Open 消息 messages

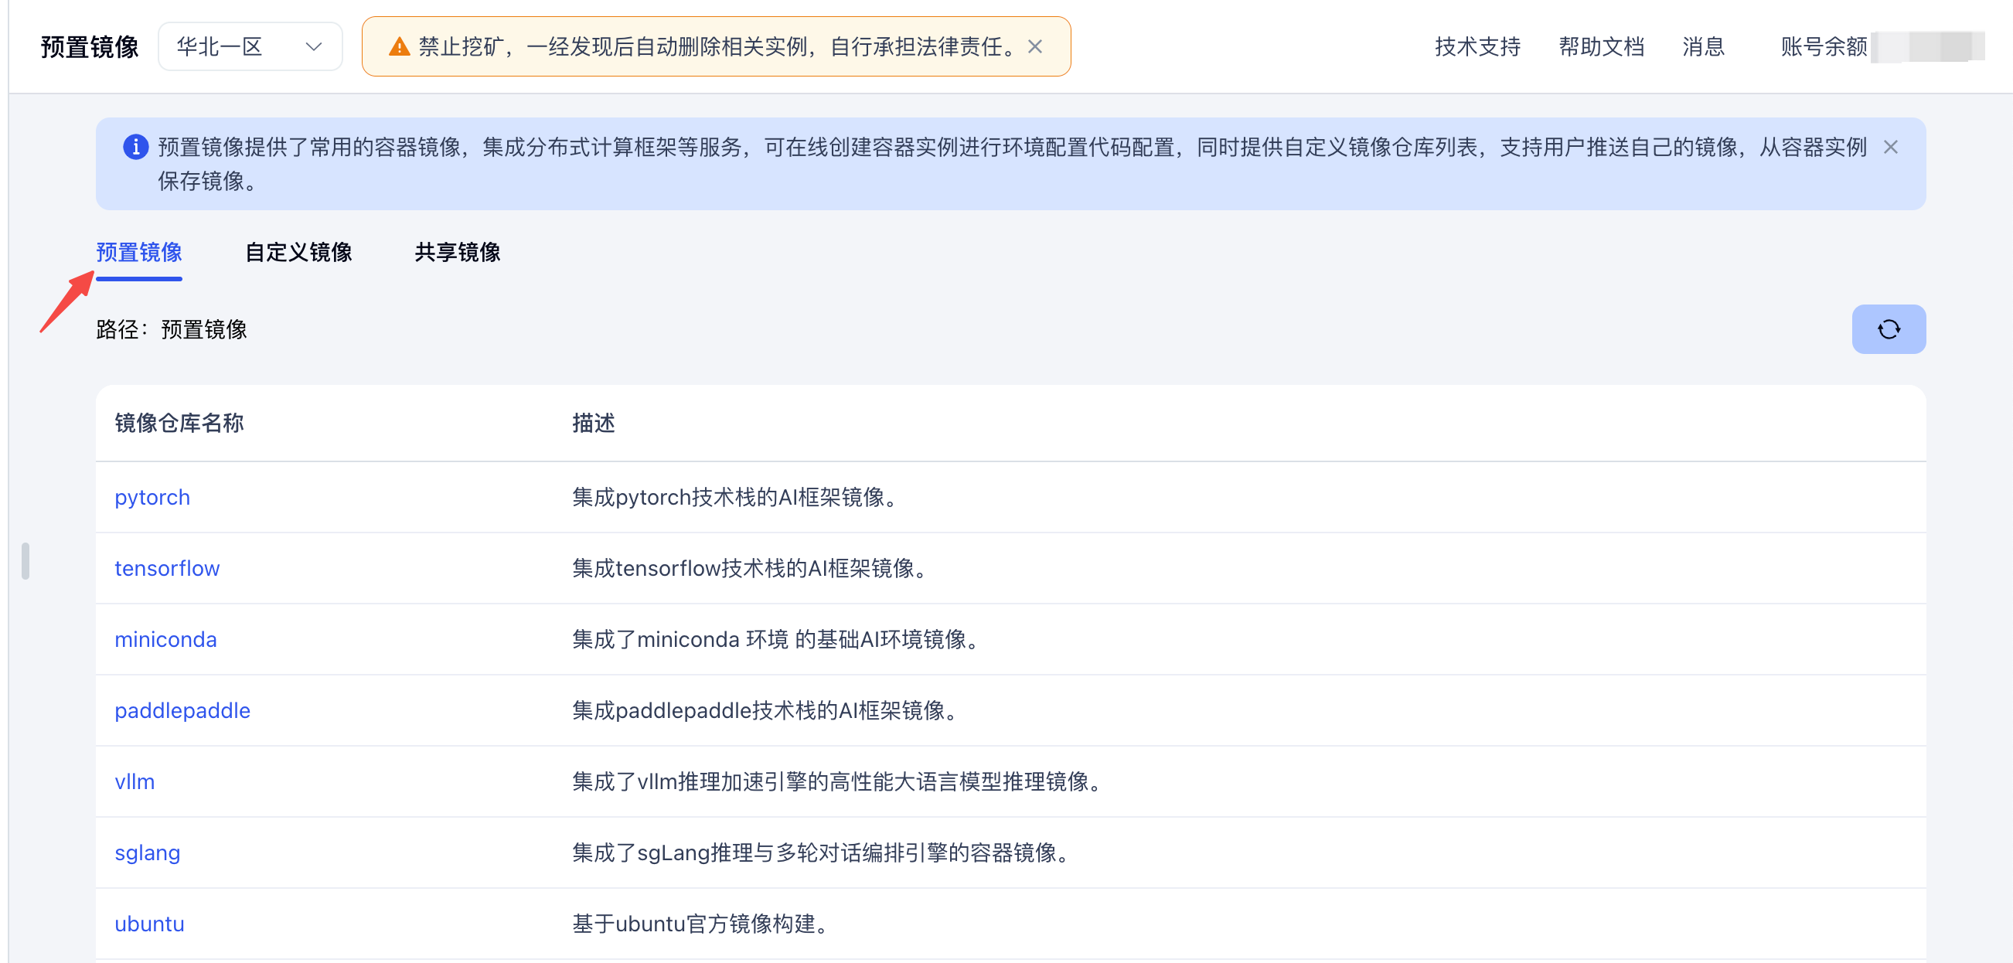coord(1702,47)
